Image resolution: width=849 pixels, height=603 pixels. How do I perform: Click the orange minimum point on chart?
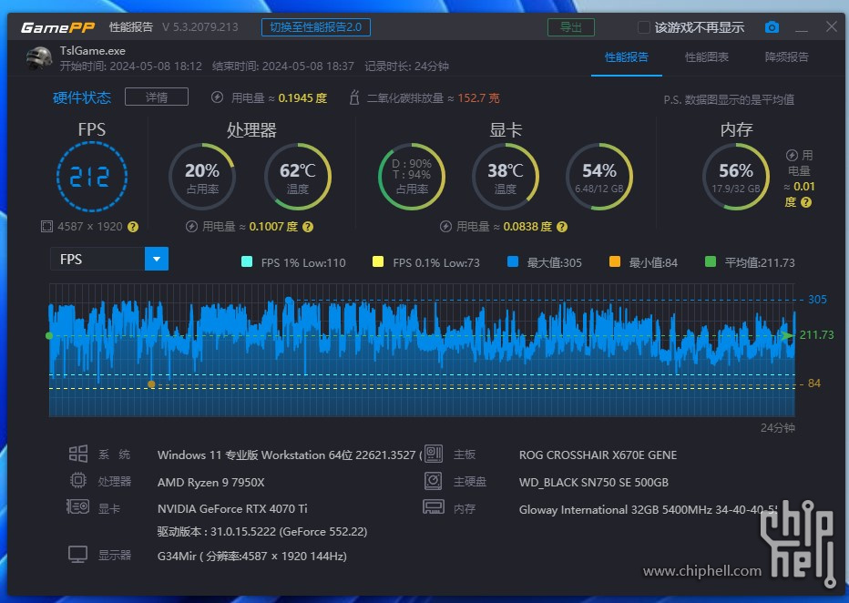[151, 383]
